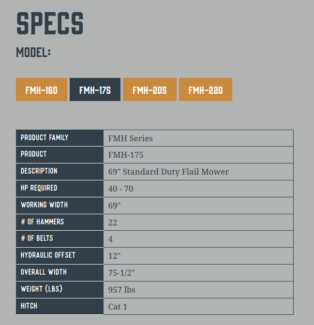Viewport: 314px width, 325px height.
Task: Click the Product Family row label
Action: tap(45, 138)
